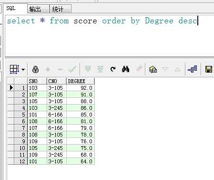Click the next record down triangle
This screenshot has height=180, width=214.
click(x=165, y=69)
